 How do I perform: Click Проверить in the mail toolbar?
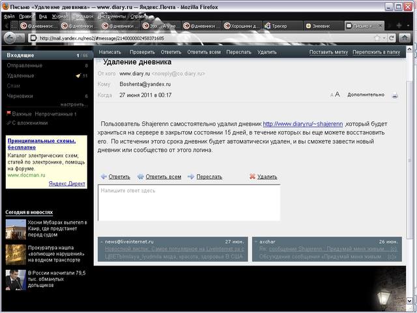pos(142,52)
